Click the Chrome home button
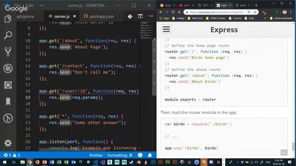Image resolution: width=296 pixels, height=166 pixels. (179, 12)
